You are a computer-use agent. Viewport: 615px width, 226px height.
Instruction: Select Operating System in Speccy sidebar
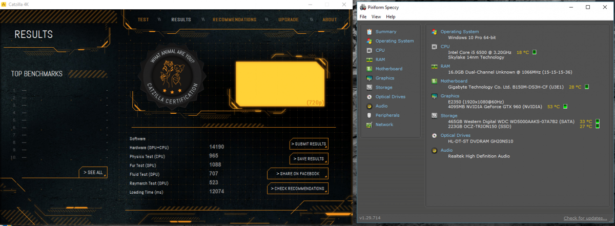[x=395, y=41]
